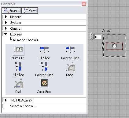This screenshot has height=118, width=129.
Task: Select the Knob control icon
Action: coord(71,67)
